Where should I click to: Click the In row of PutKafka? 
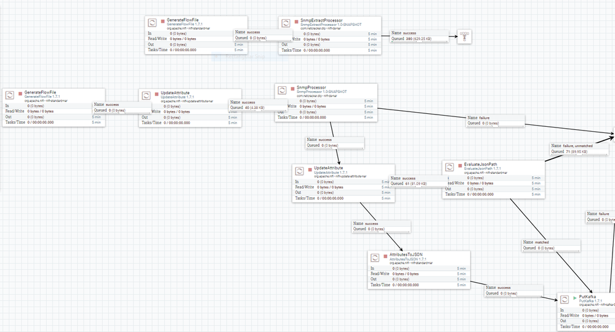pyautogui.click(x=587, y=310)
